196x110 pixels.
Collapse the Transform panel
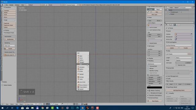point(4,7)
